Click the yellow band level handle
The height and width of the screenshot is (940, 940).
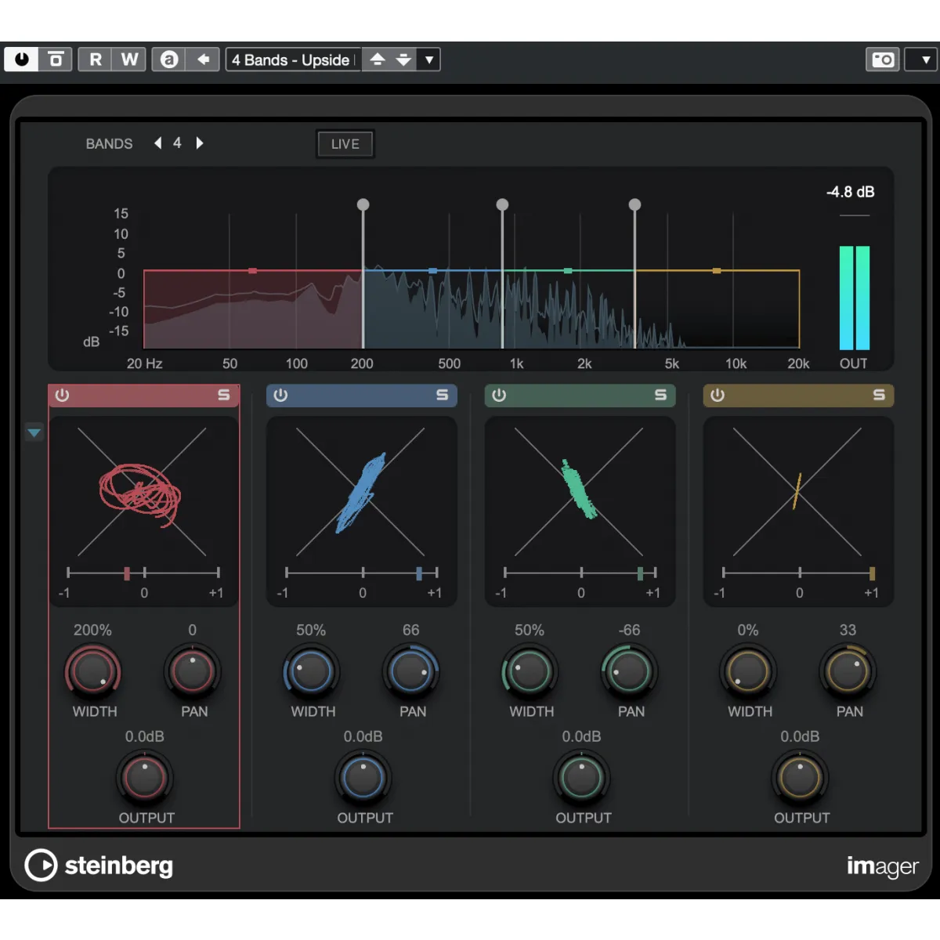tap(717, 270)
